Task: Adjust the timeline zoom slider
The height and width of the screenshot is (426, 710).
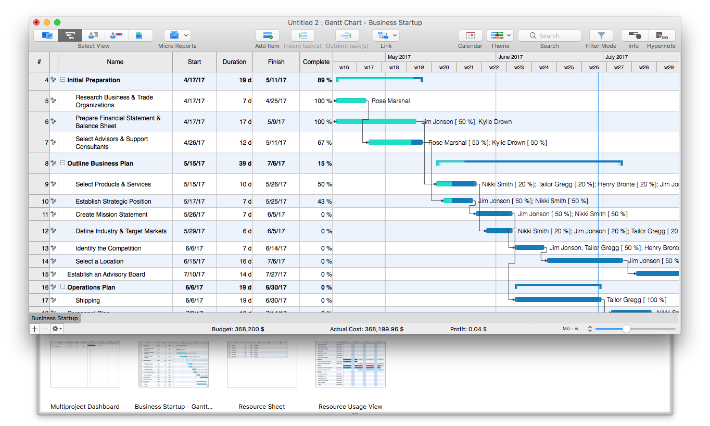Action: click(626, 329)
